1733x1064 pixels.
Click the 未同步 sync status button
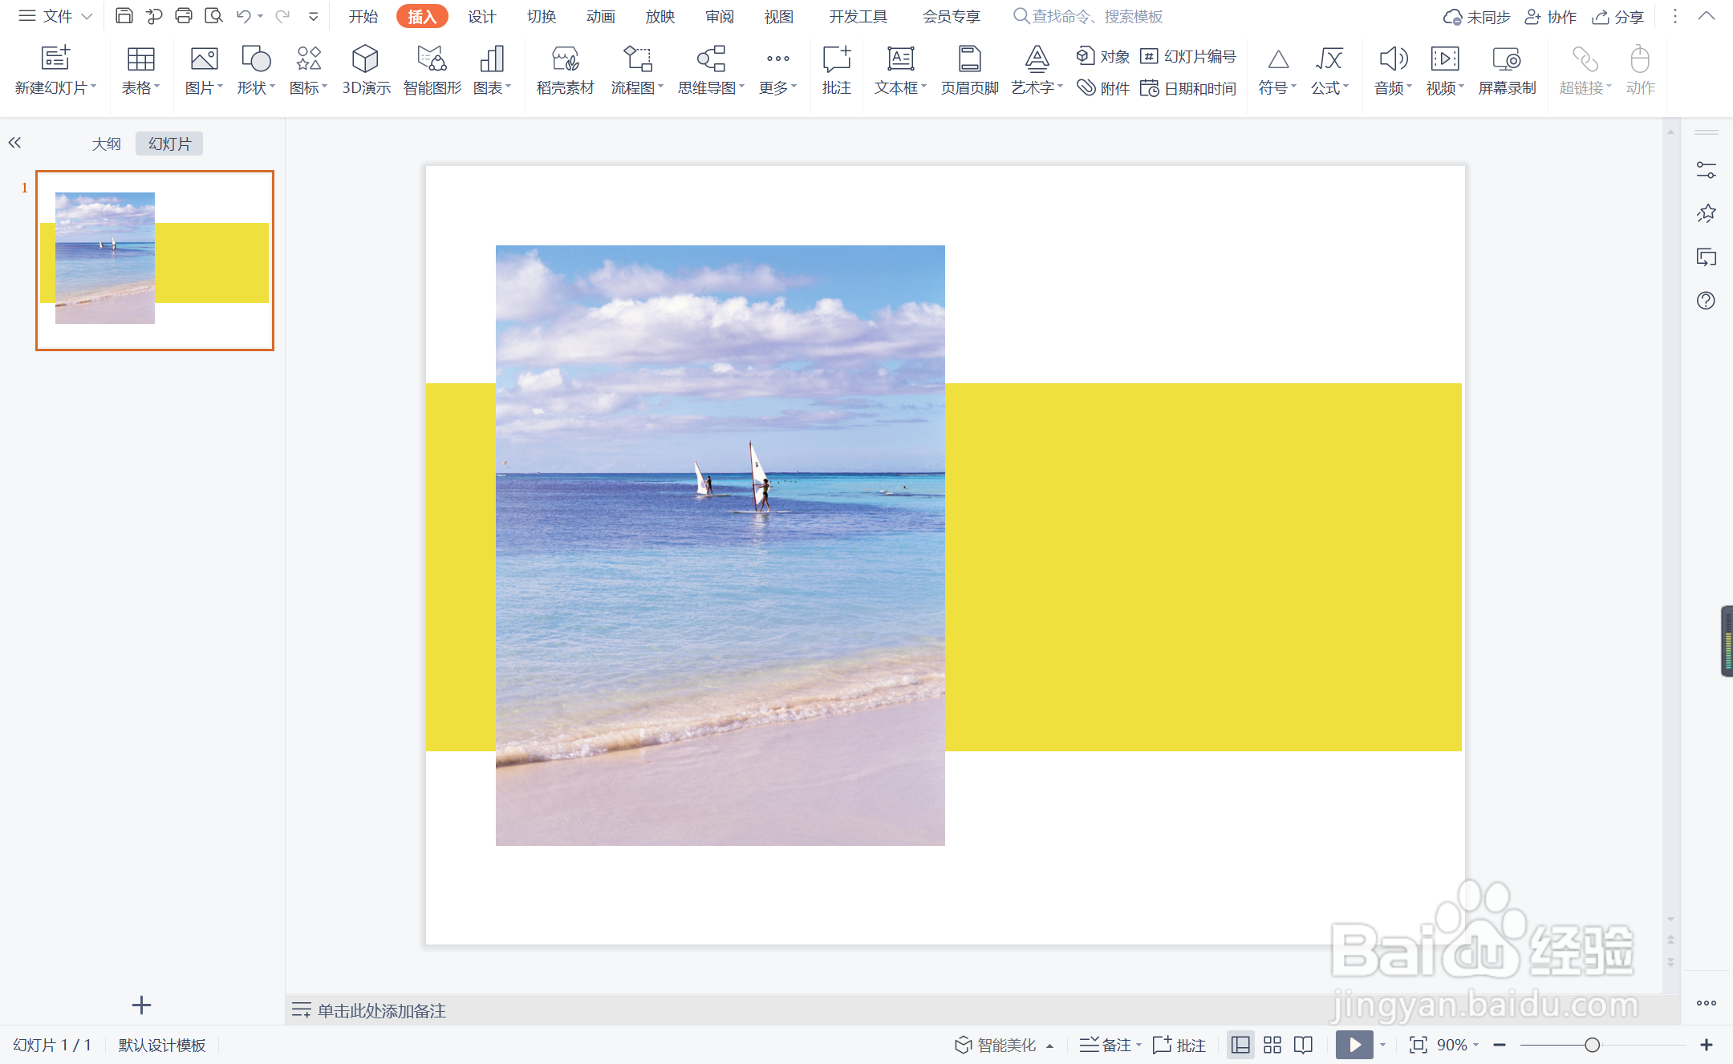click(x=1477, y=16)
